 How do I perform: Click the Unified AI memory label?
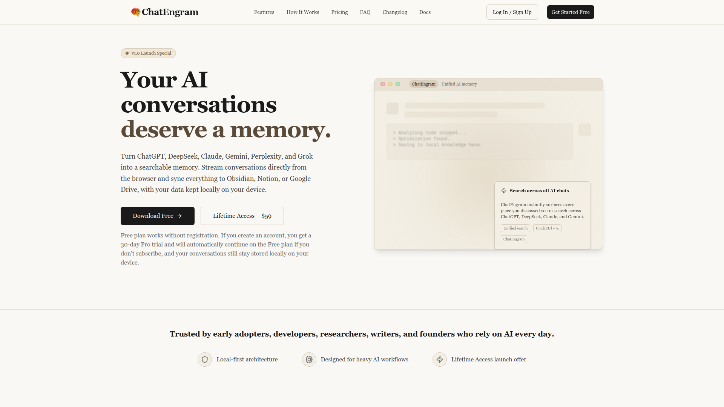(x=459, y=84)
